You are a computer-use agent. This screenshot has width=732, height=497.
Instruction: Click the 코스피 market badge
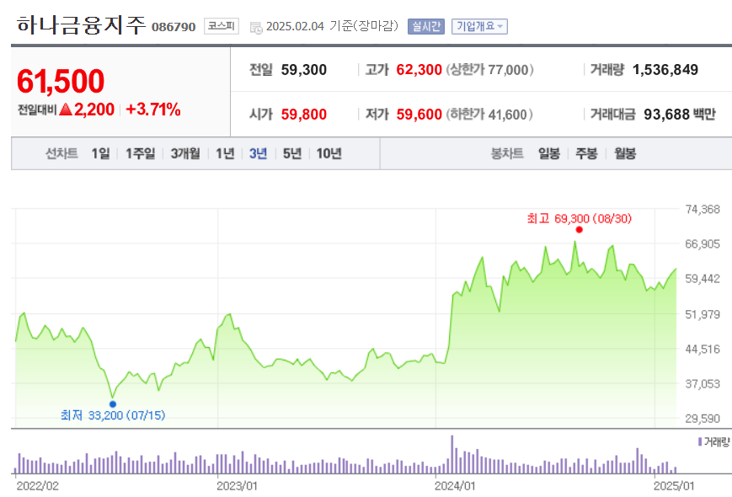(222, 26)
